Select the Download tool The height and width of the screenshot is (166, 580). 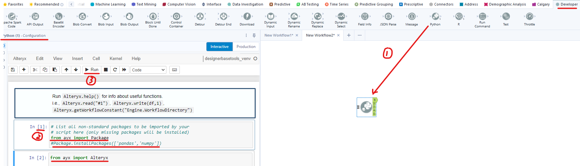pos(247,19)
